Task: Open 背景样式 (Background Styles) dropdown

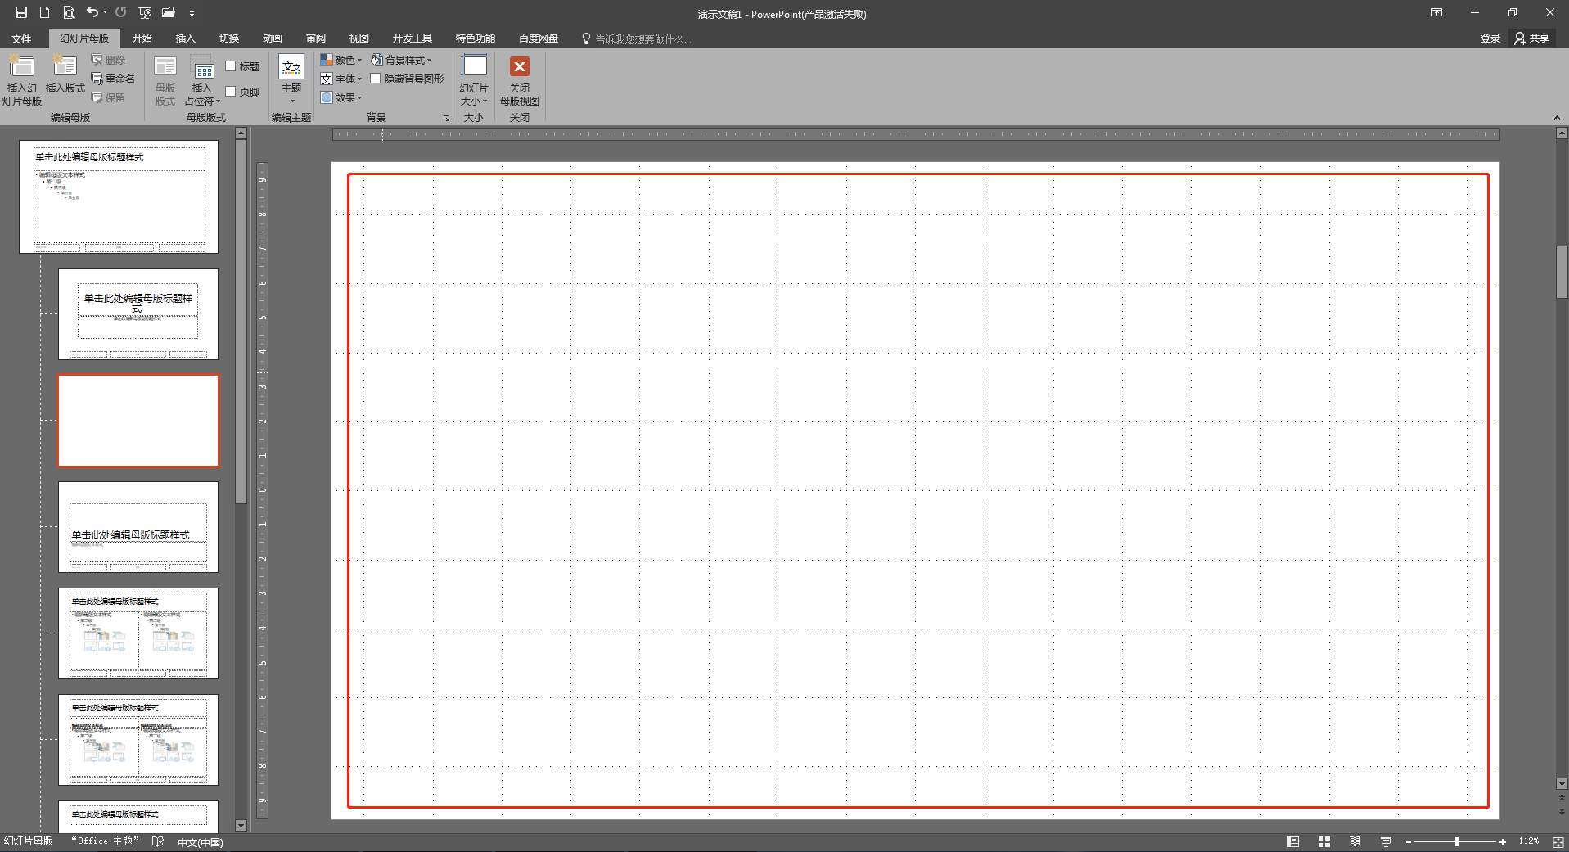Action: click(x=401, y=60)
